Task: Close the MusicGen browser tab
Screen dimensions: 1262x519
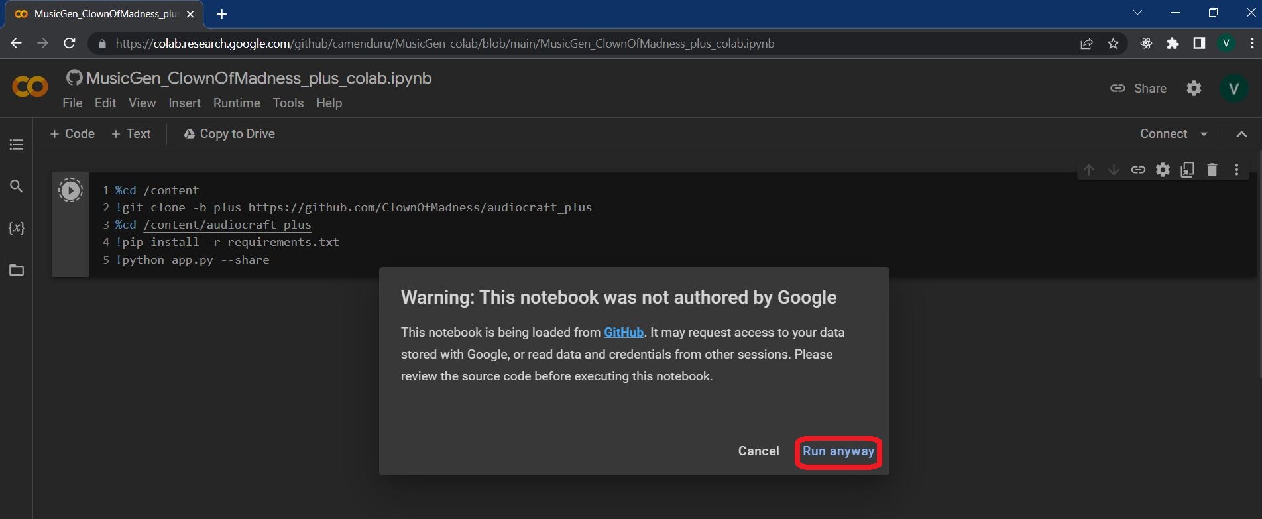Action: pyautogui.click(x=190, y=14)
